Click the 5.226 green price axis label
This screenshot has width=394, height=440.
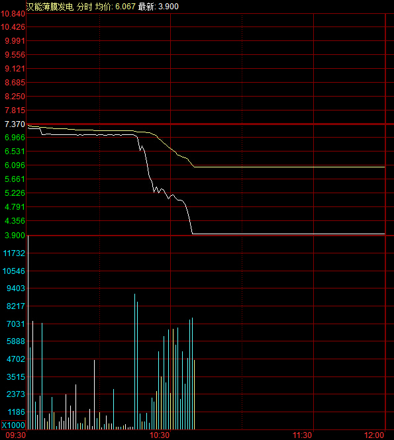(x=15, y=193)
